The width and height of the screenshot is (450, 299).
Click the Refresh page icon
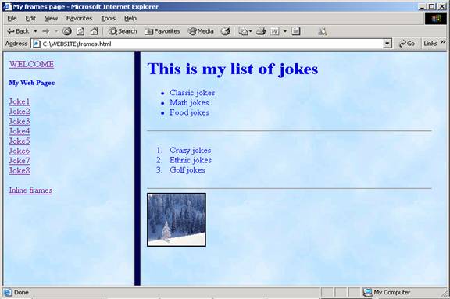point(80,31)
